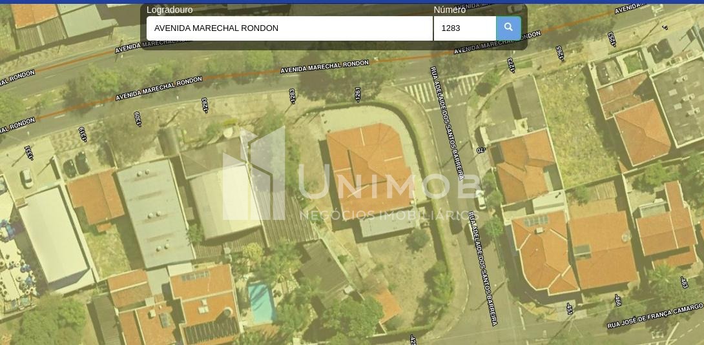Image resolution: width=704 pixels, height=345 pixels.
Task: Click lot number 1331 map label
Action: 28,152
